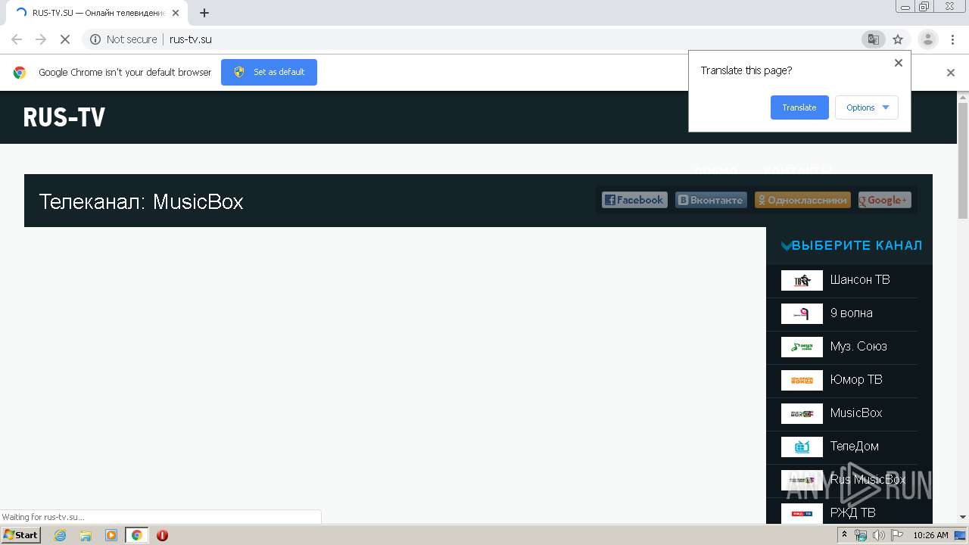This screenshot has height=545, width=969.
Task: Open the Chrome profile avatar
Action: tap(927, 39)
